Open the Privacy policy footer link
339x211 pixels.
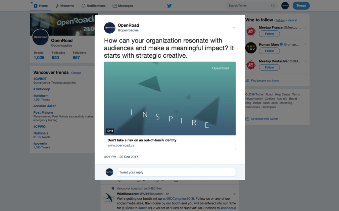(254, 99)
